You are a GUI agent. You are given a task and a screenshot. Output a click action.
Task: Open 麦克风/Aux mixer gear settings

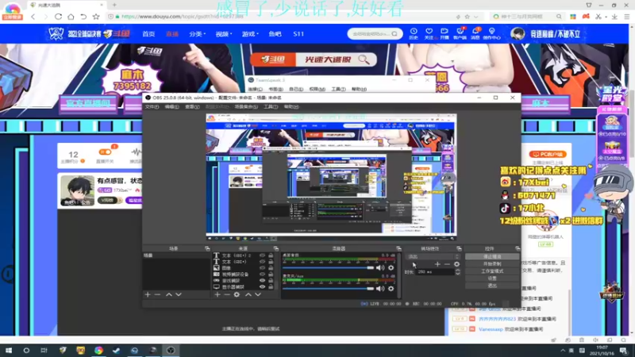(391, 289)
